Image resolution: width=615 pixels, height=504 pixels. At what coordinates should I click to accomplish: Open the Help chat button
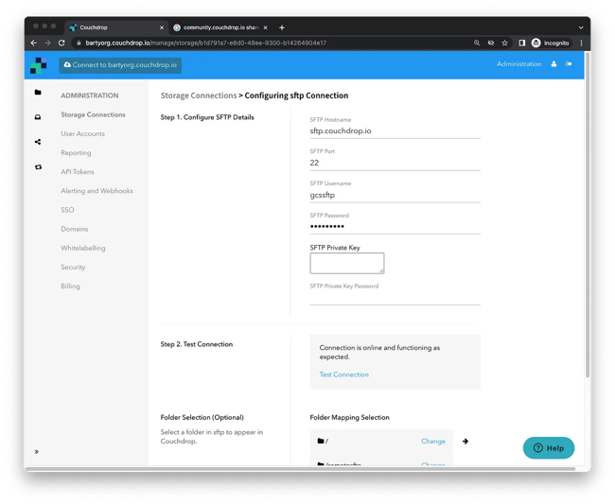(549, 448)
